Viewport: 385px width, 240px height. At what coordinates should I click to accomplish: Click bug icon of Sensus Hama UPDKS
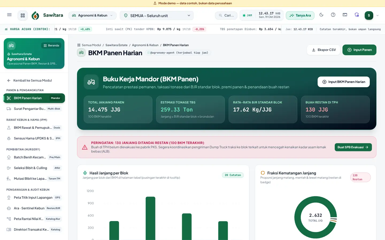(x=9, y=138)
